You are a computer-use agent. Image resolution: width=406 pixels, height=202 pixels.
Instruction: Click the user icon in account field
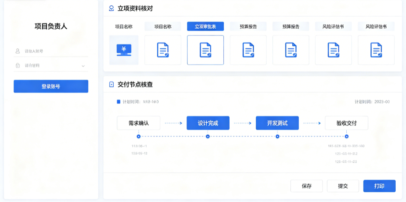[18, 51]
